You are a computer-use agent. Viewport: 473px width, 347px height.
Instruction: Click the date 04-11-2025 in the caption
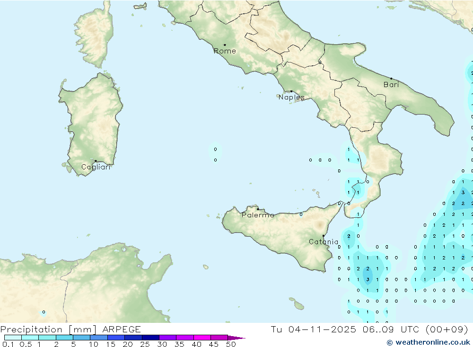(x=322, y=329)
